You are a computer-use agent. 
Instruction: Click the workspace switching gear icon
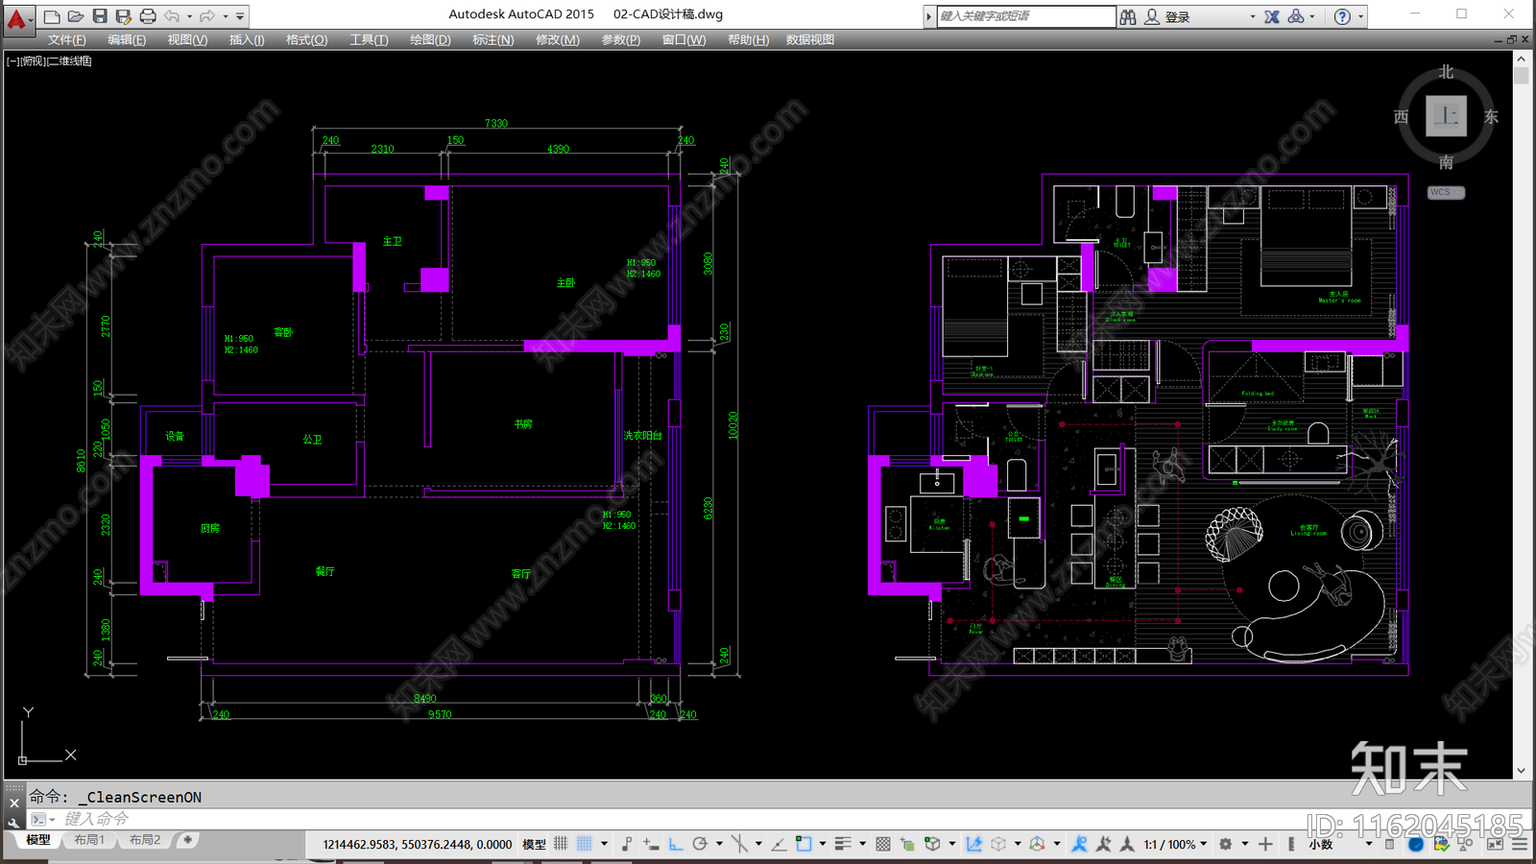(x=1225, y=844)
